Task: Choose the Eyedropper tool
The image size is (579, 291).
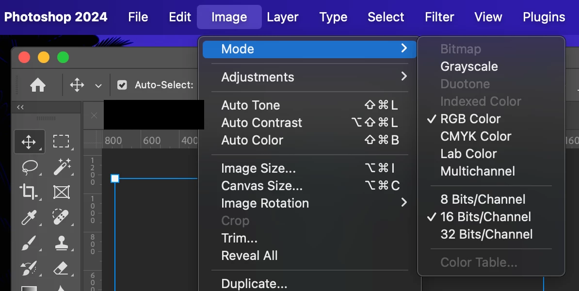Action: pos(29,217)
